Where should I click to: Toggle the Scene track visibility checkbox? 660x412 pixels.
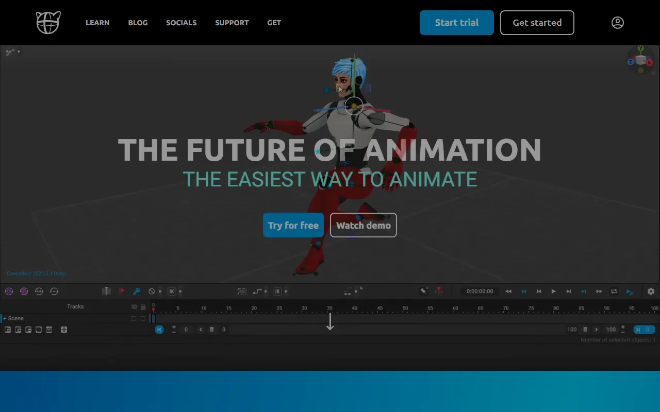134,318
